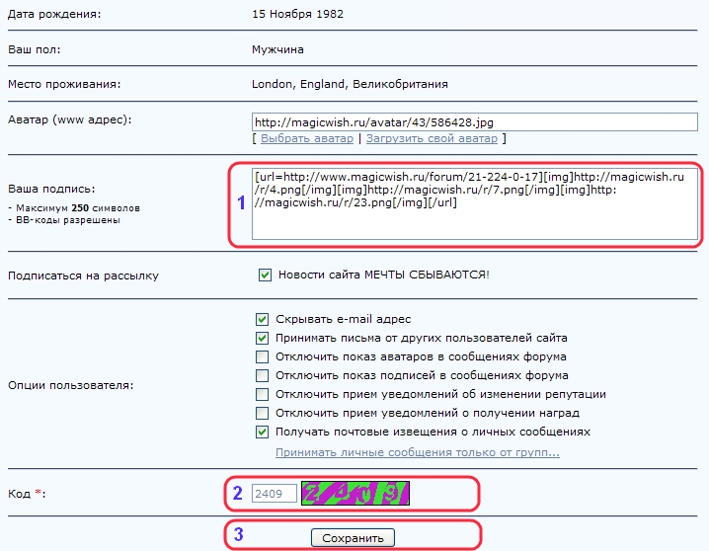The height and width of the screenshot is (551, 709).
Task: Open 'Принимать личные сообщения только от групп...' link
Action: pyautogui.click(x=417, y=452)
